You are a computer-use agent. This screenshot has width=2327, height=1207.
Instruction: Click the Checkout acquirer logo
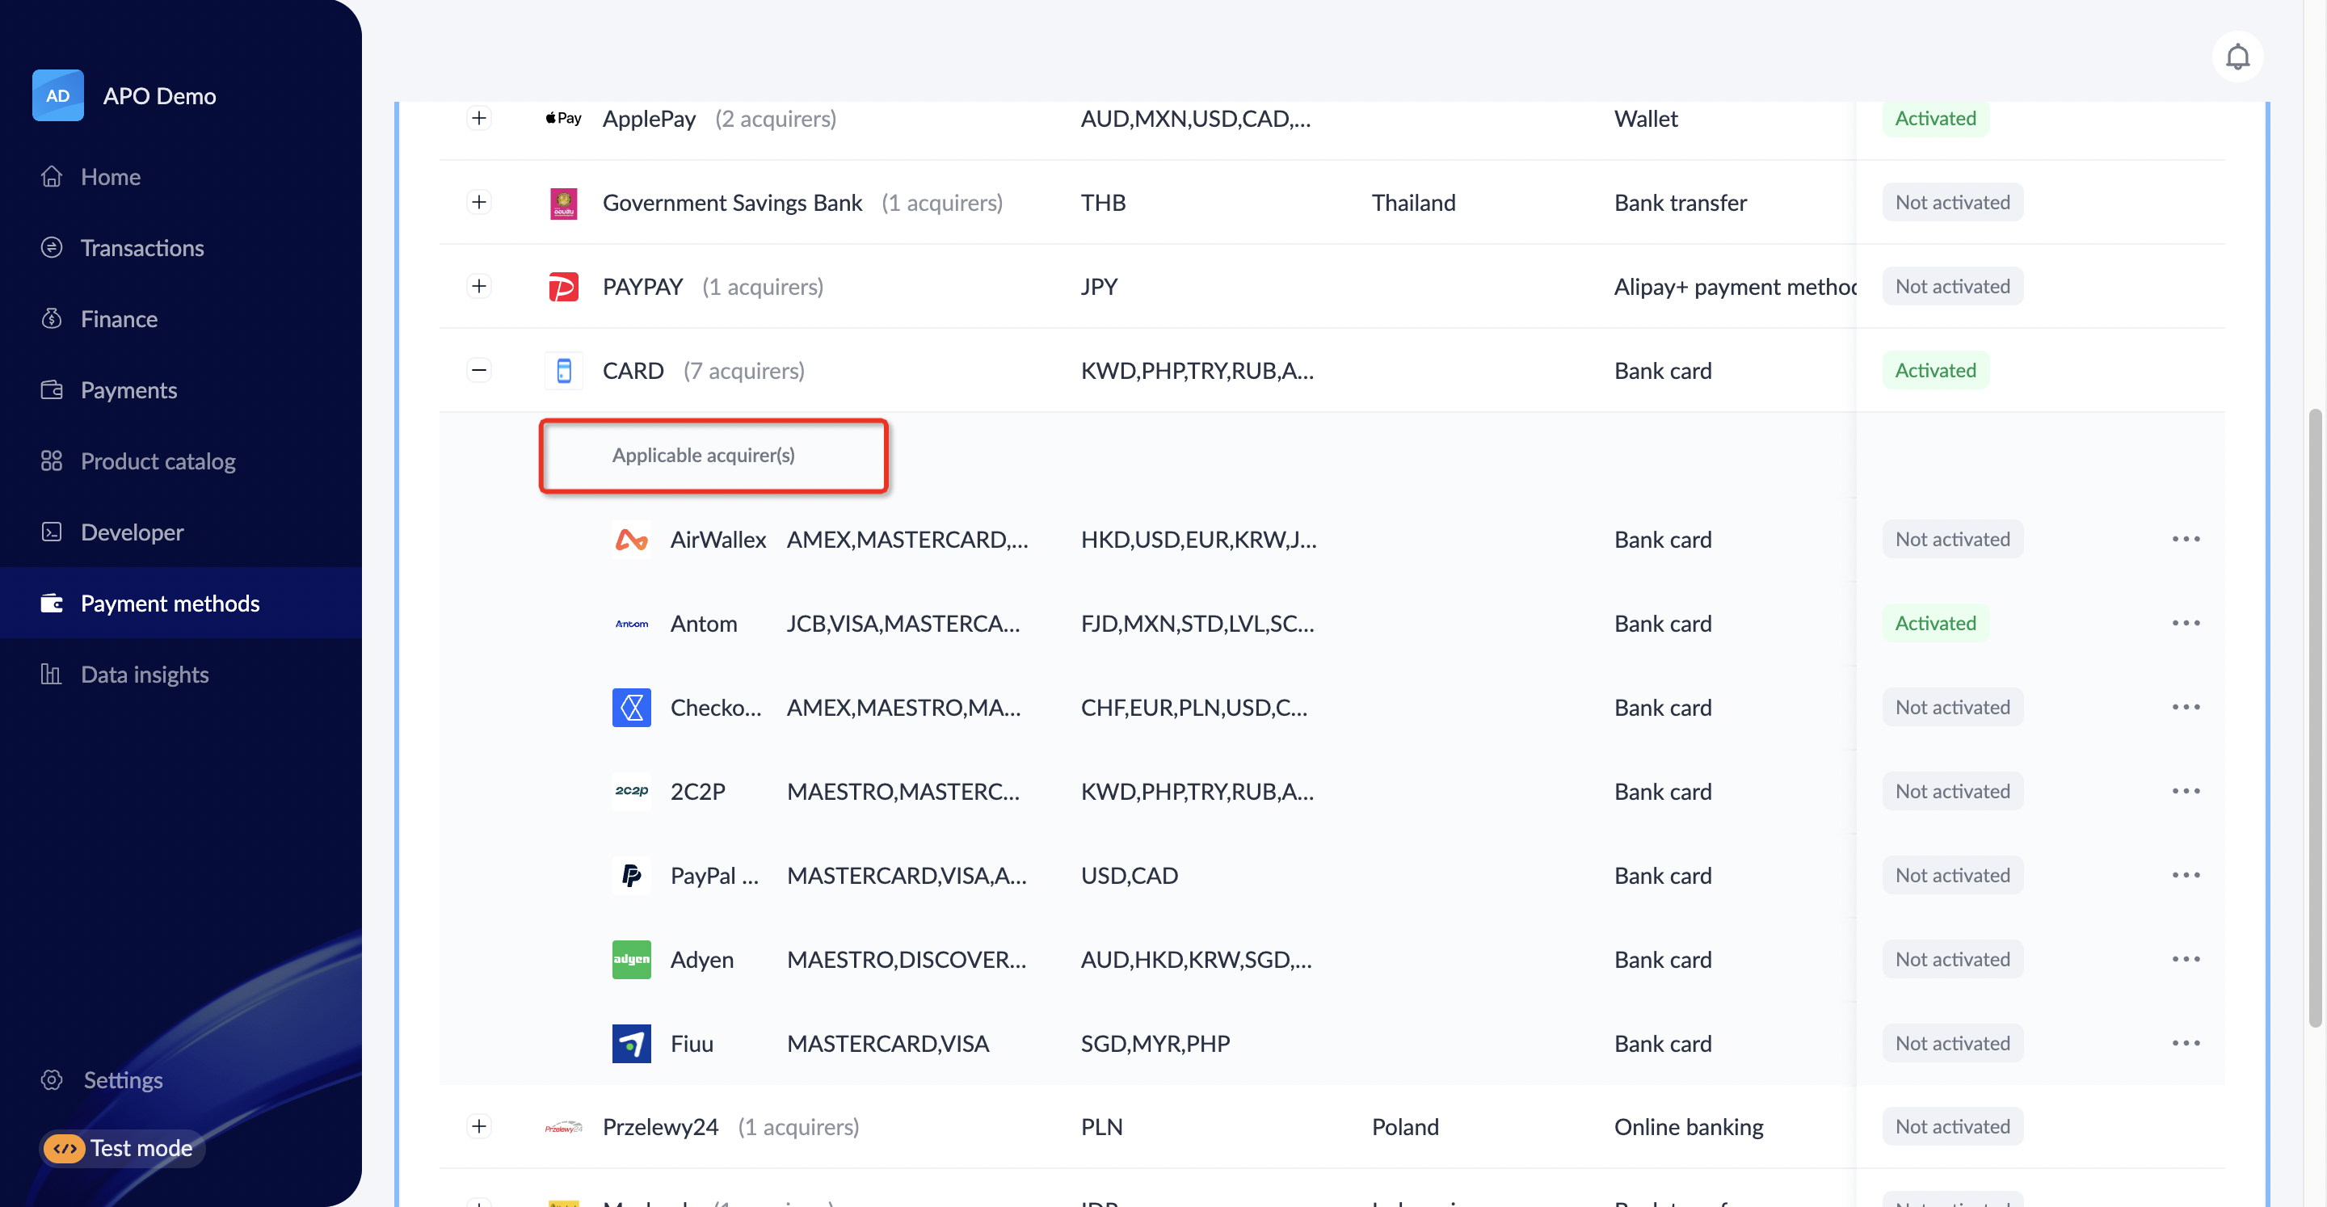631,708
